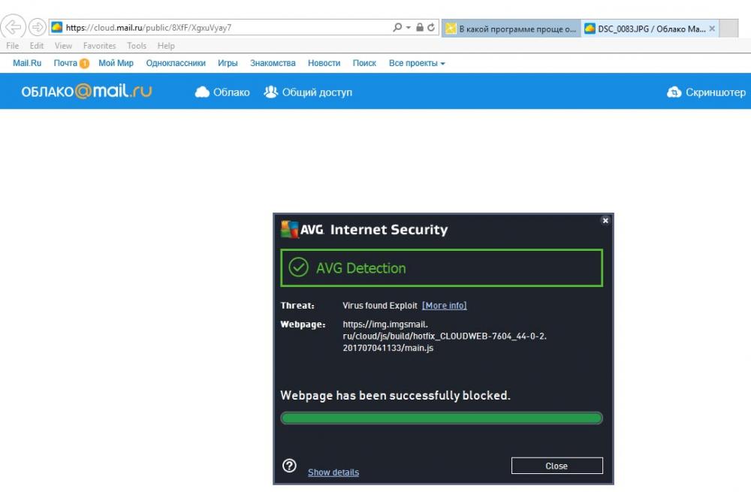Click the browser forward arrow button
This screenshot has width=751, height=492.
pyautogui.click(x=38, y=27)
